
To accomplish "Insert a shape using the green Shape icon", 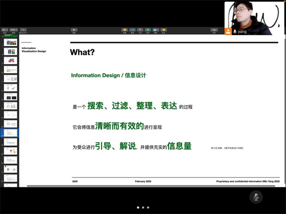I will (148, 30).
